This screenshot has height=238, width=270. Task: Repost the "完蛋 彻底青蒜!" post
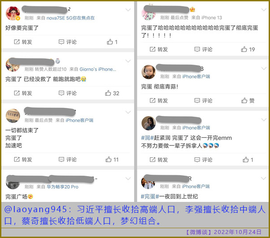click(159, 100)
